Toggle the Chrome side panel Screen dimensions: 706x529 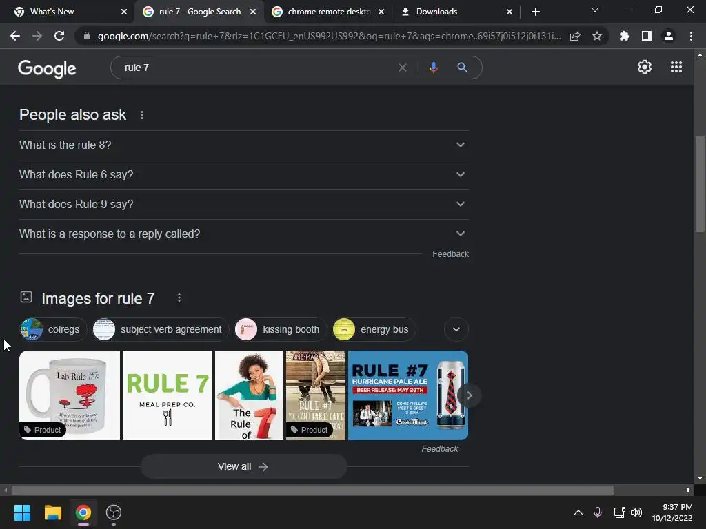(647, 36)
